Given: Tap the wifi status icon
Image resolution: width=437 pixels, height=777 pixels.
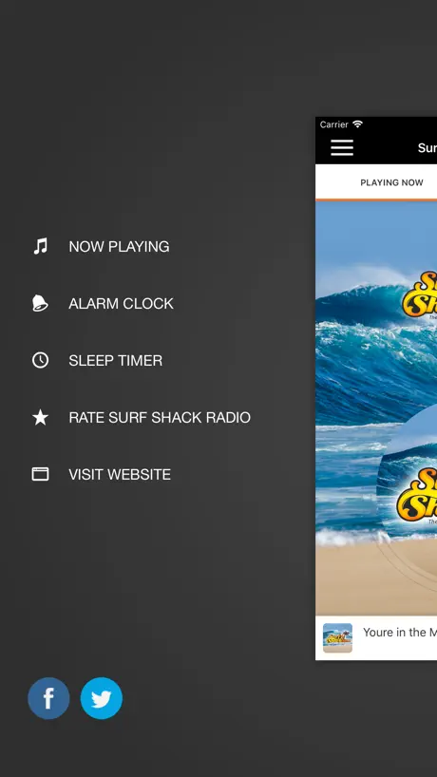Looking at the screenshot, I should pyautogui.click(x=358, y=124).
